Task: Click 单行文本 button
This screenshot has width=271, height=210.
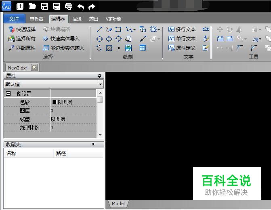Action: pyautogui.click(x=182, y=38)
